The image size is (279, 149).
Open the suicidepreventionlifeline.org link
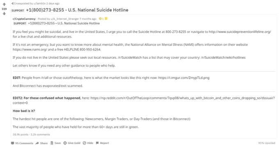[x=240, y=32]
